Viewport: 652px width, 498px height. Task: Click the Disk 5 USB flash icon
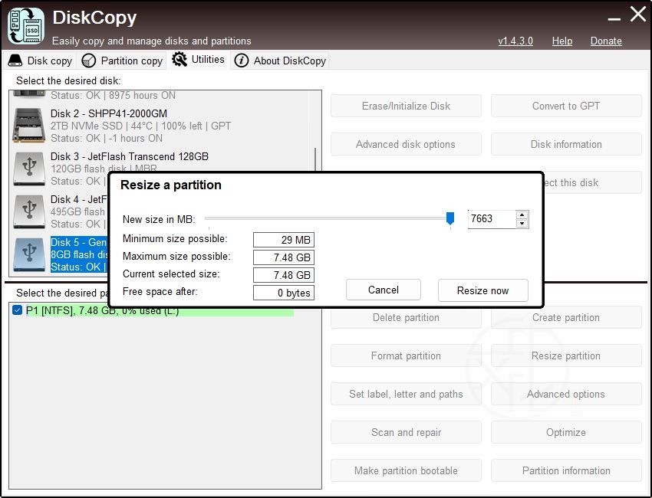(29, 254)
